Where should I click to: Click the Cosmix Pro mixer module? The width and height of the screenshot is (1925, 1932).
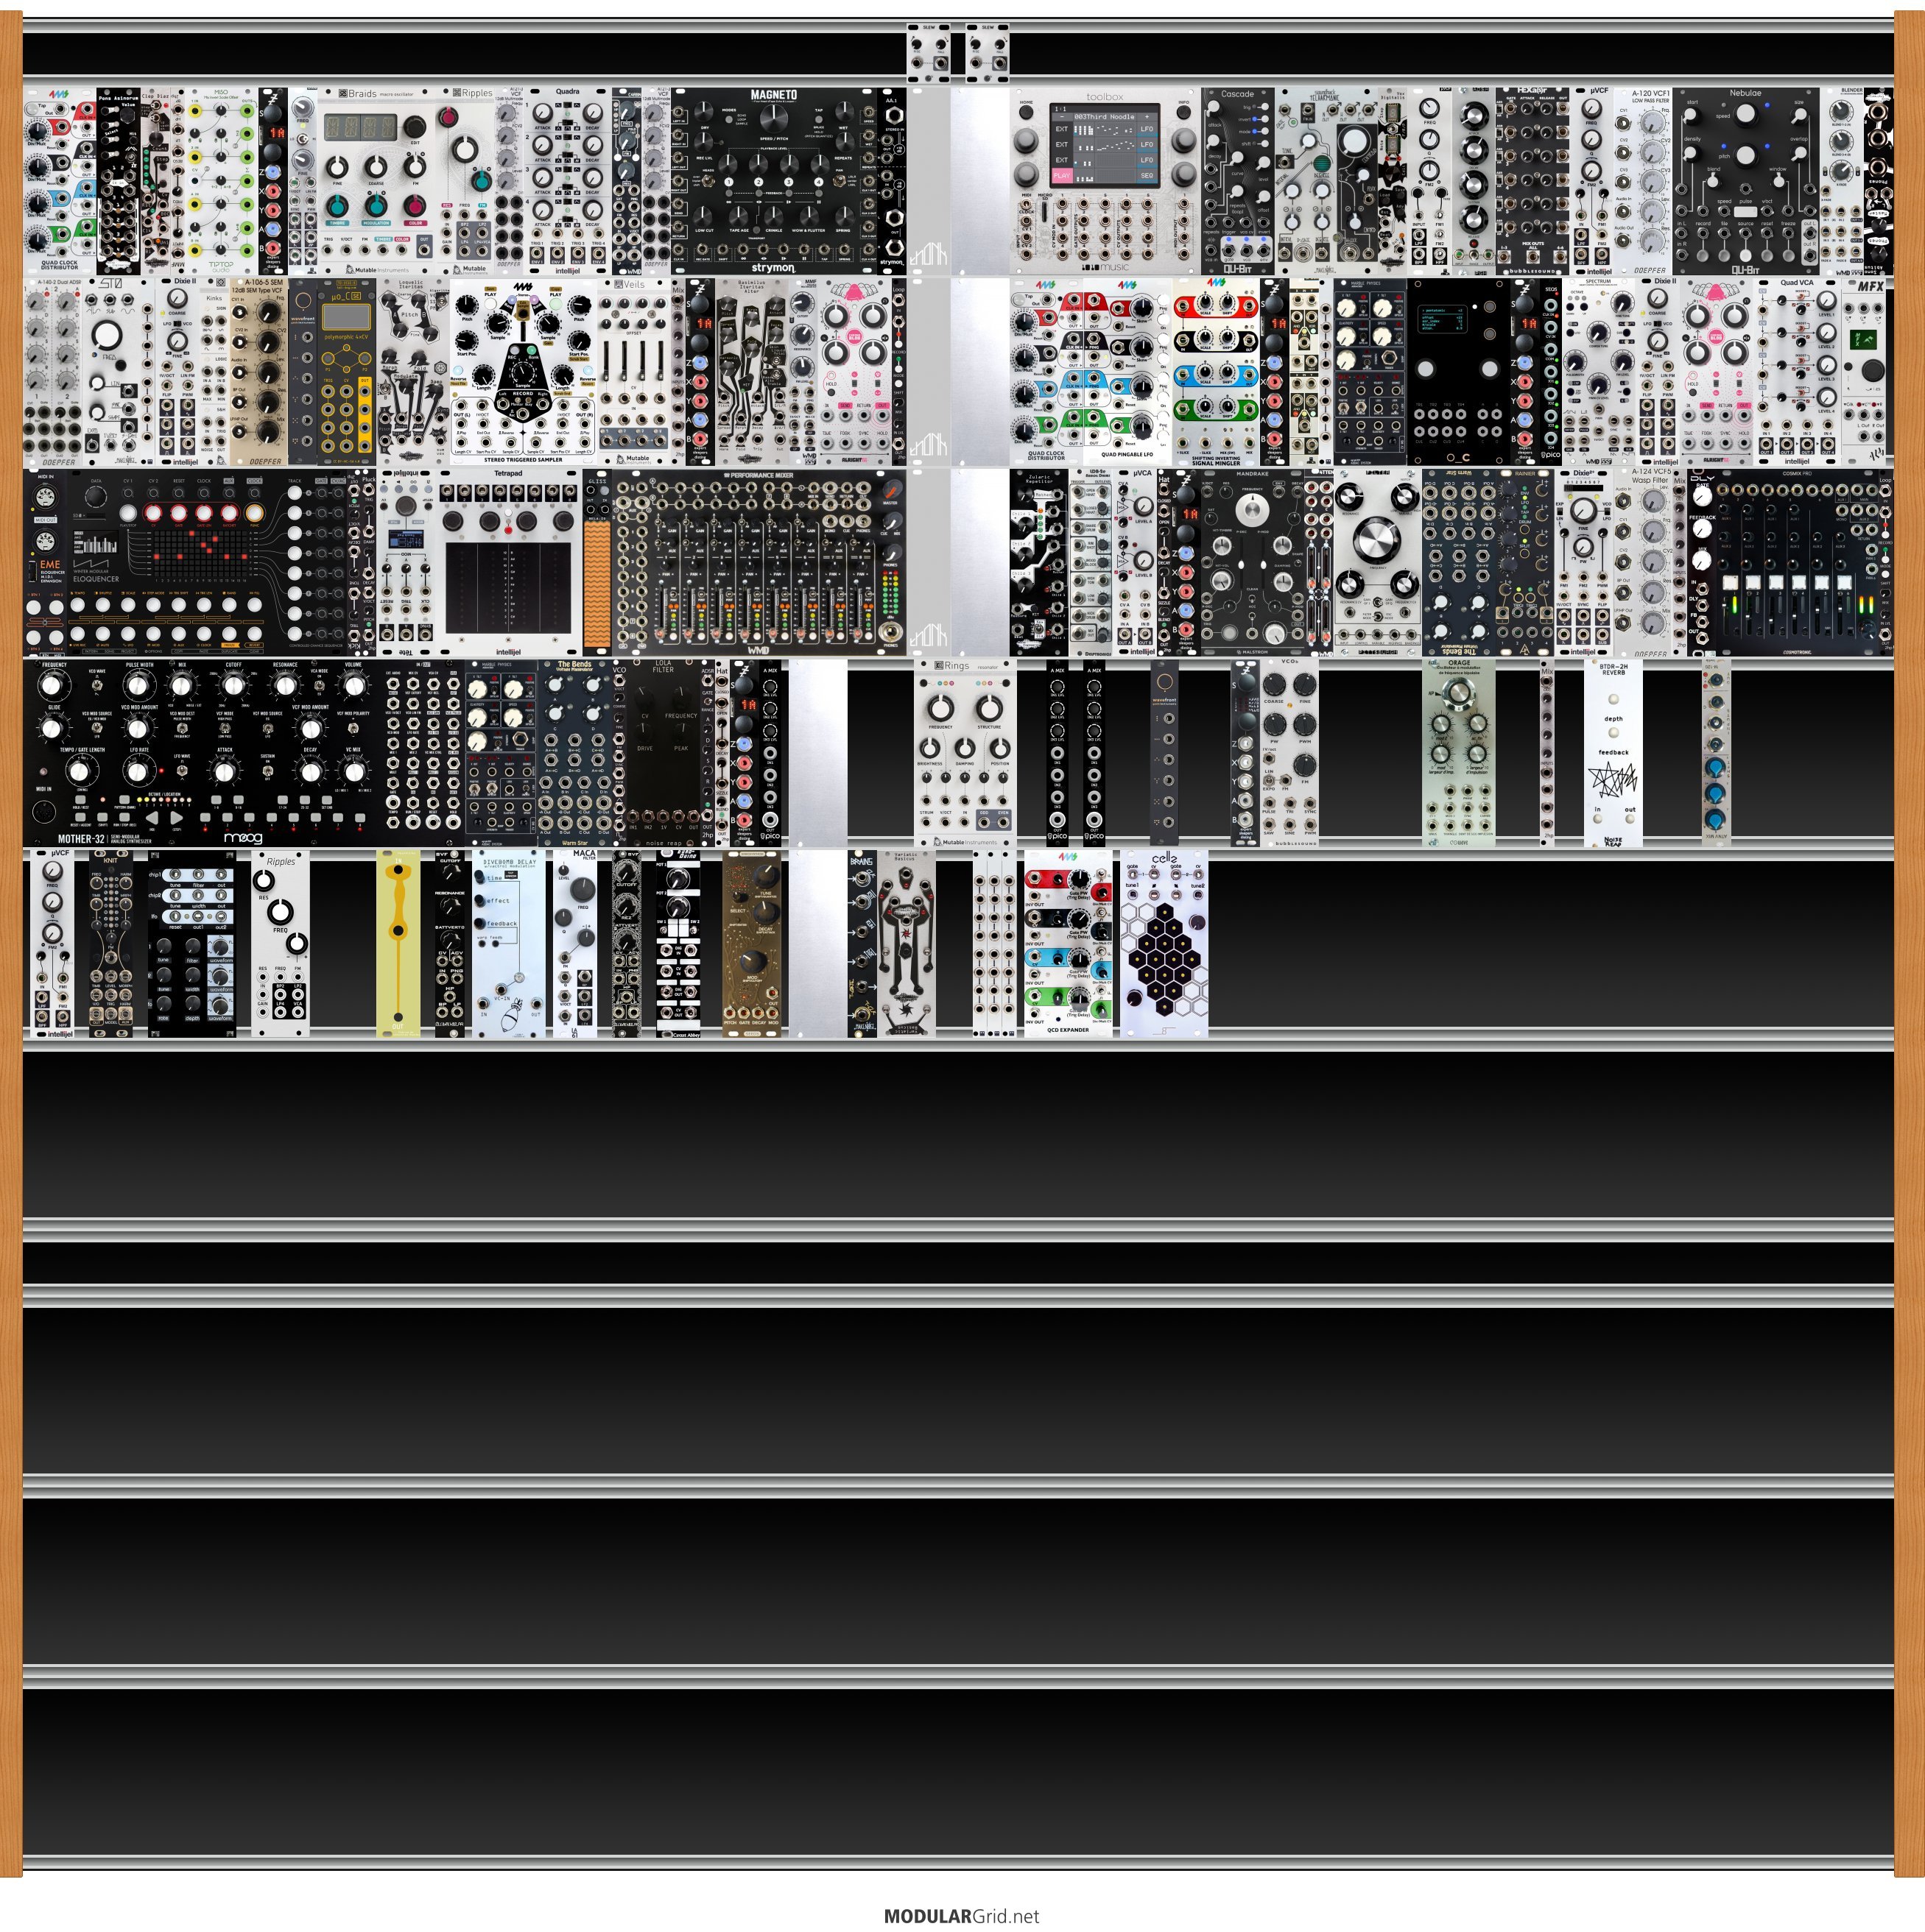[1797, 563]
